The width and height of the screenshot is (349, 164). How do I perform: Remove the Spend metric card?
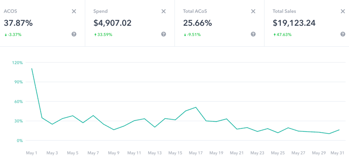(x=164, y=11)
